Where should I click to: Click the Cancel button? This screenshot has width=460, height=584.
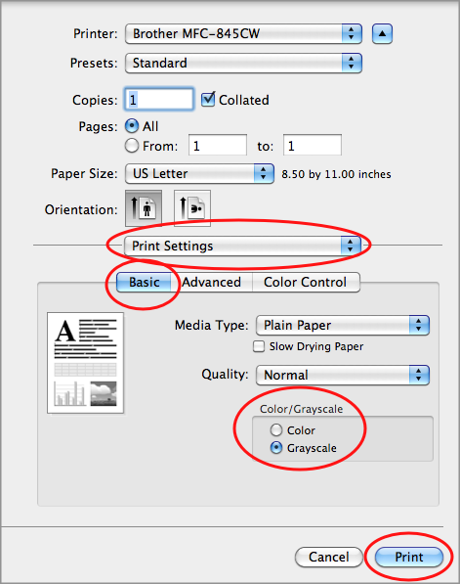point(329,557)
